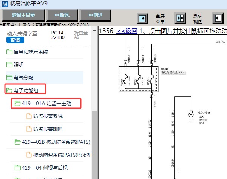
Task: Click the fuse box component in wiring diagram
Action: pyautogui.click(x=139, y=79)
